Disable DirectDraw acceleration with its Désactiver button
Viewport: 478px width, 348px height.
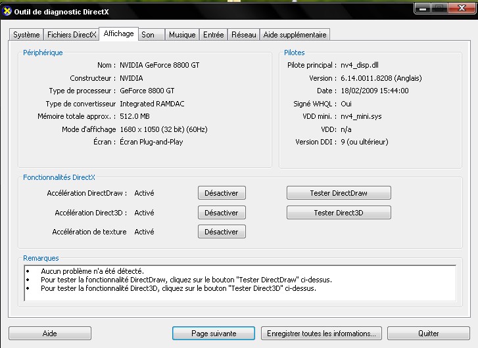pos(222,193)
